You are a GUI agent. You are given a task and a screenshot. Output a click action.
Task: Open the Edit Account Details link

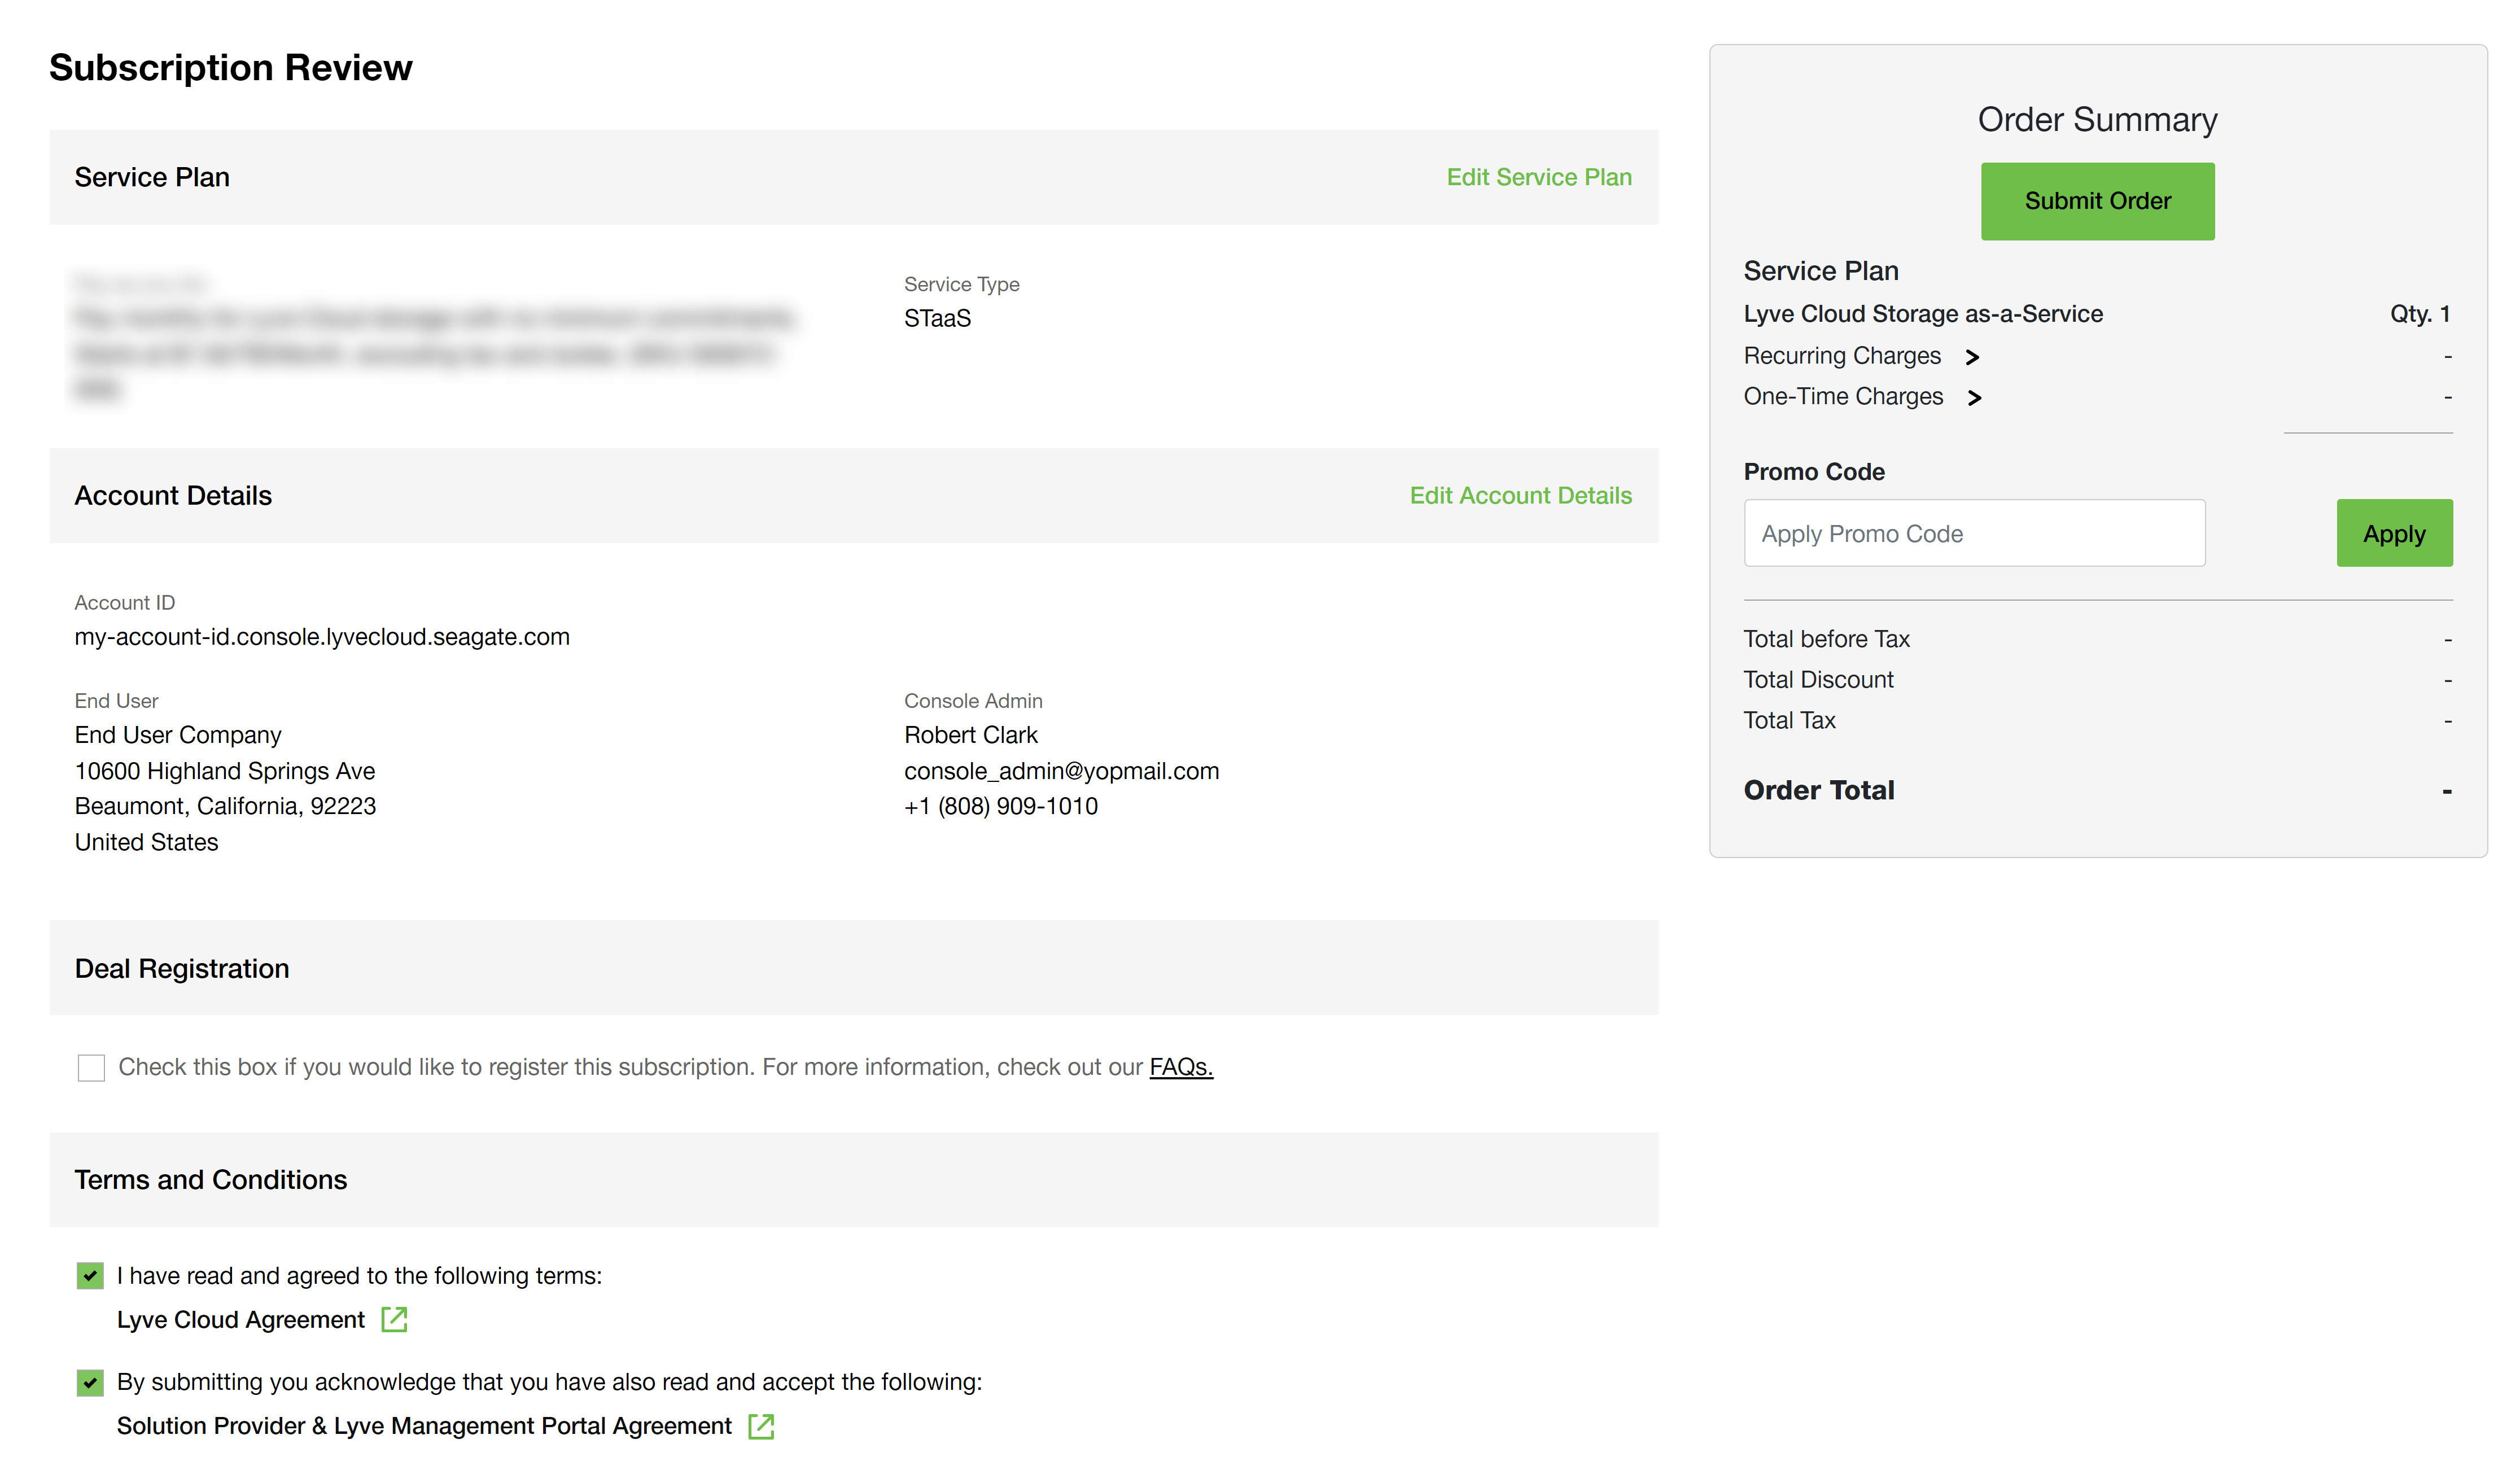1520,496
